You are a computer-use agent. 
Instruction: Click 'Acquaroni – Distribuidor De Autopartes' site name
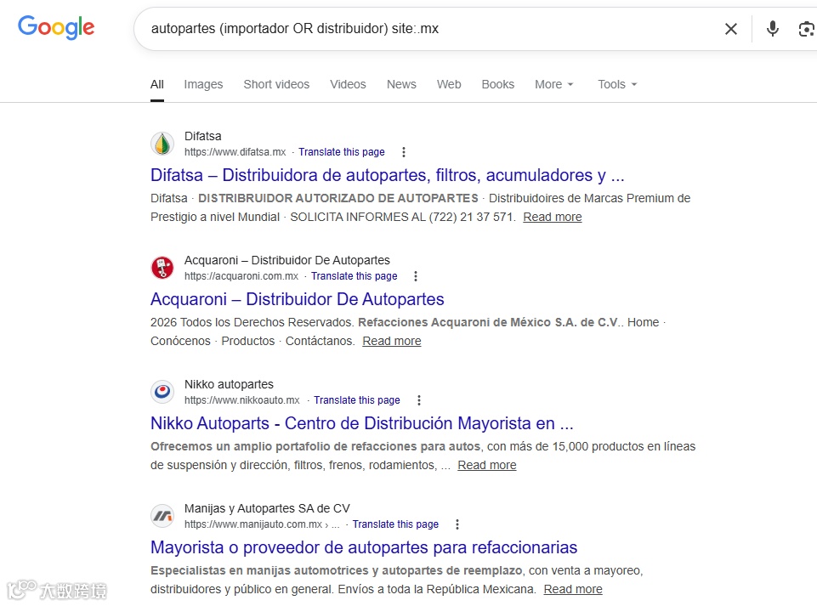point(287,260)
